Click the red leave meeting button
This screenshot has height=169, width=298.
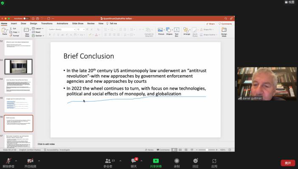point(288,163)
